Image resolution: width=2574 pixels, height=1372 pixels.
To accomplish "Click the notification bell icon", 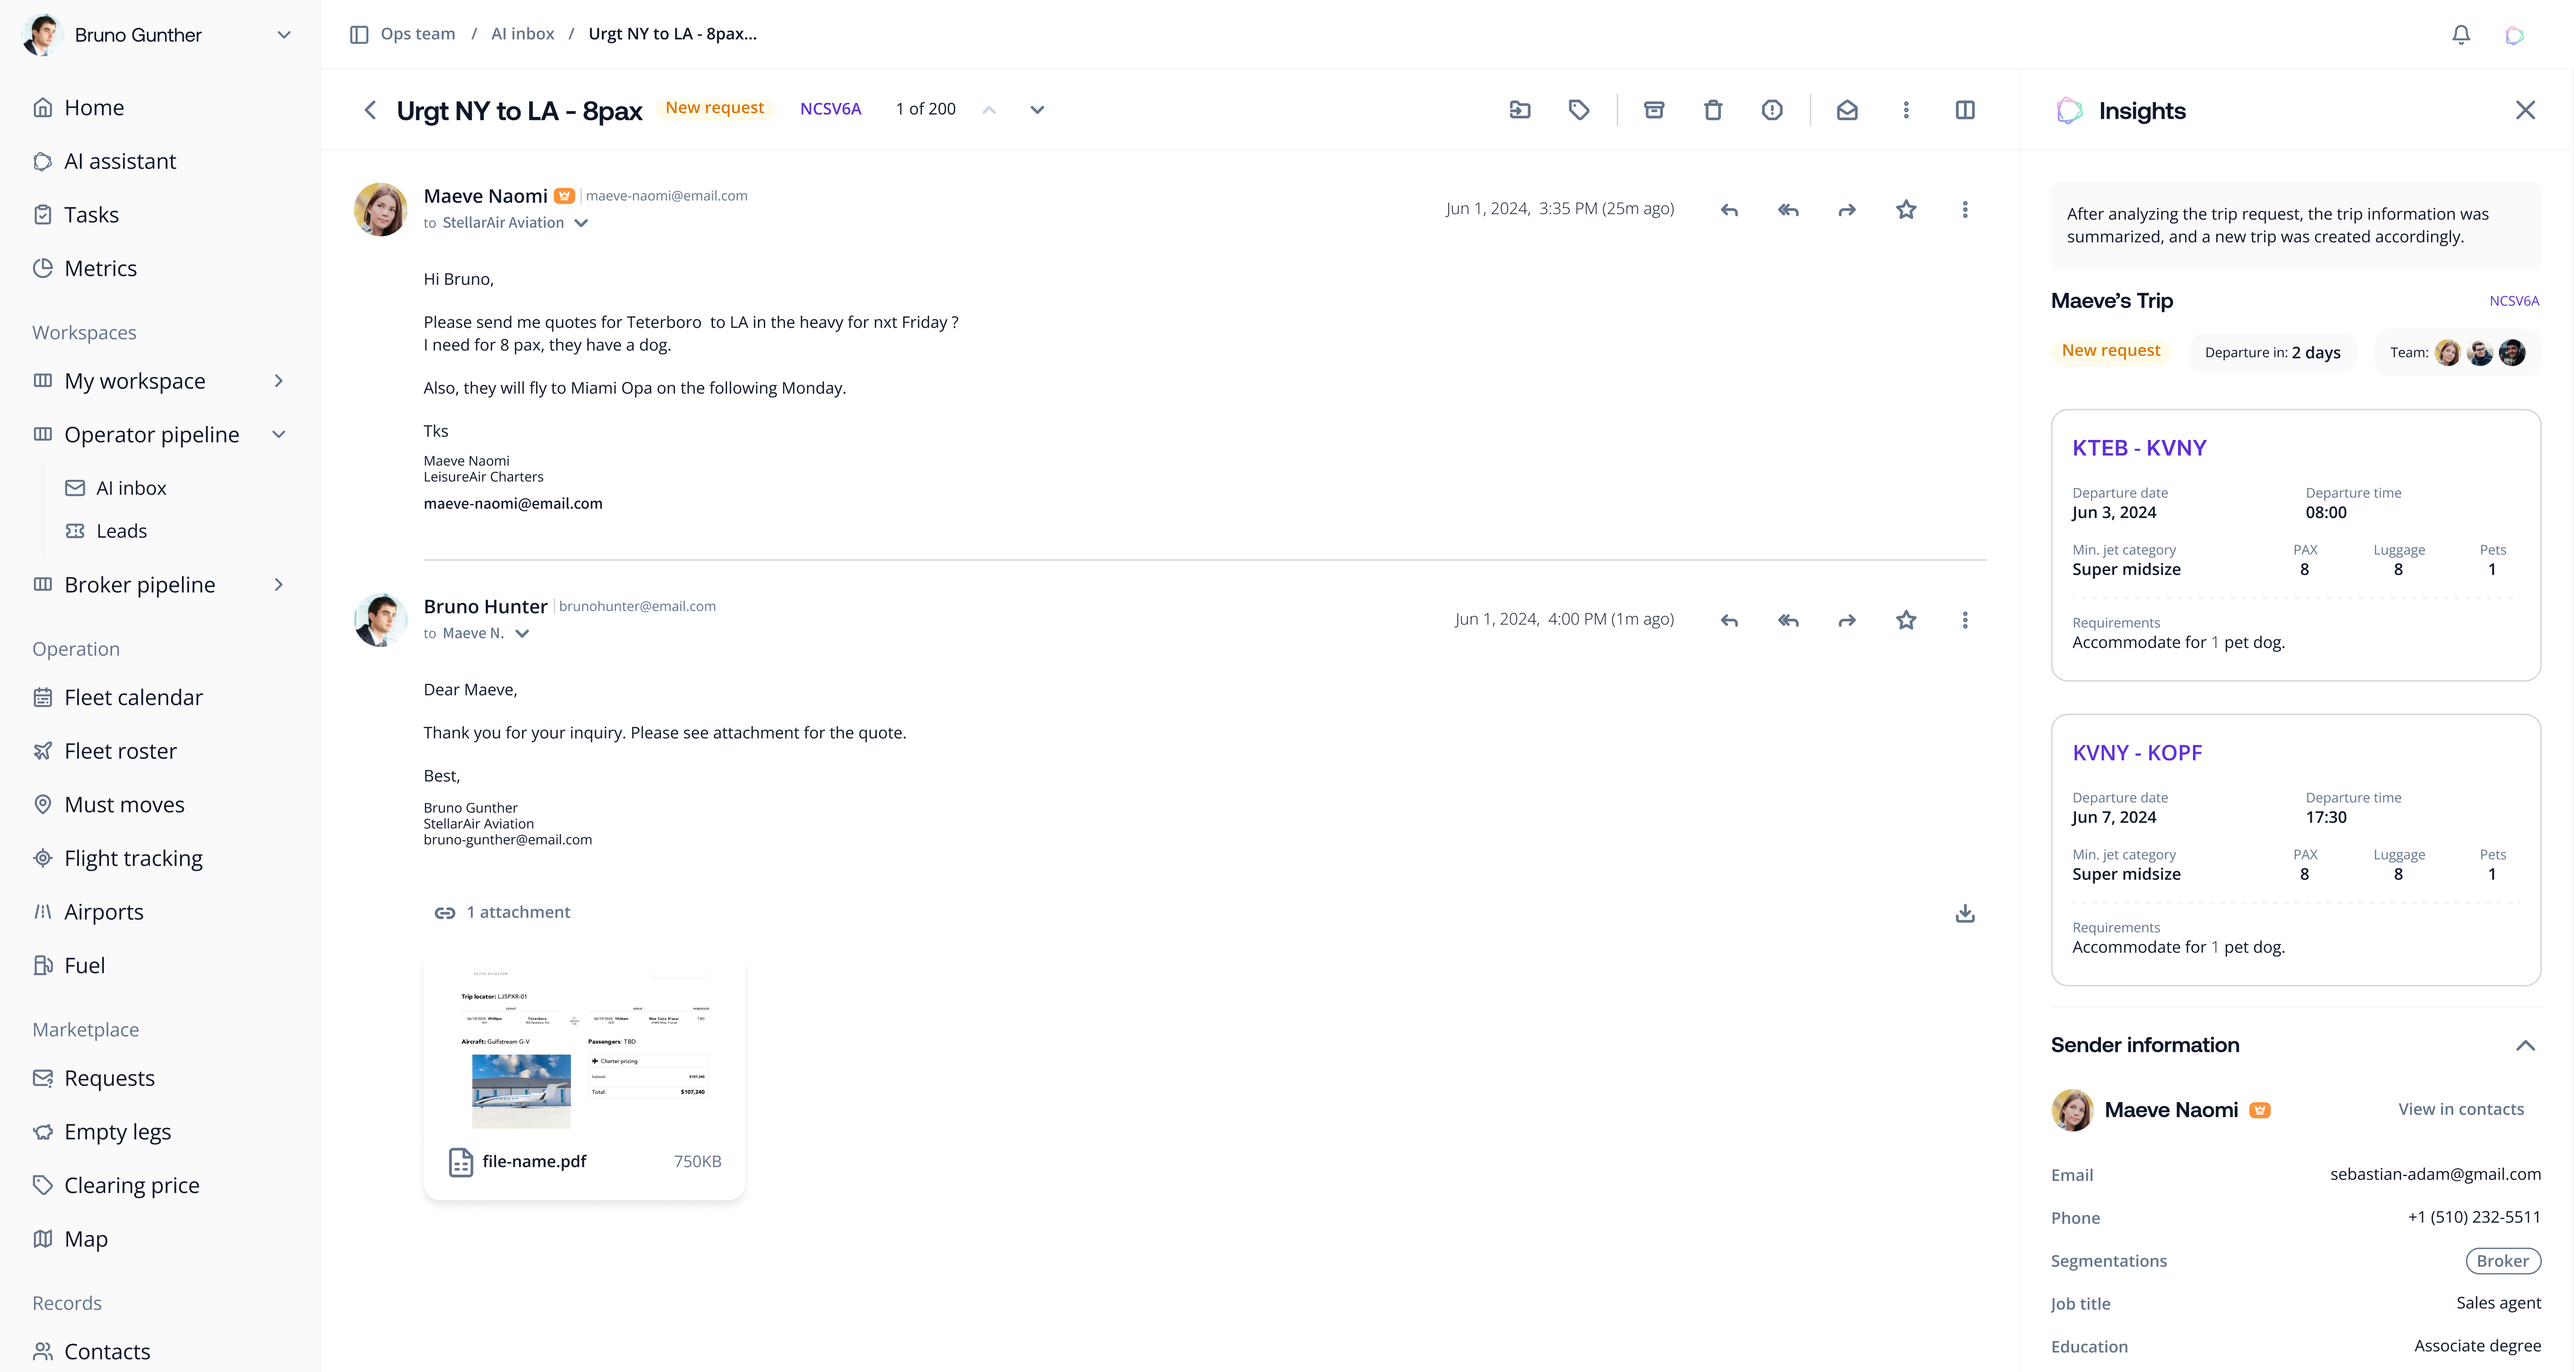I will pyautogui.click(x=2460, y=35).
